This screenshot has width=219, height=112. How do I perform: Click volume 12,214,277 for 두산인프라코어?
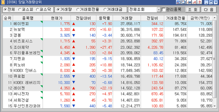(x=130, y=106)
